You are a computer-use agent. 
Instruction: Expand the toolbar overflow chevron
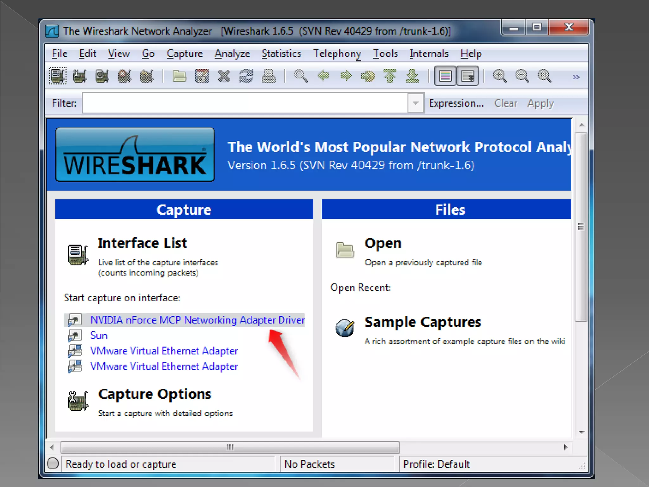click(576, 77)
